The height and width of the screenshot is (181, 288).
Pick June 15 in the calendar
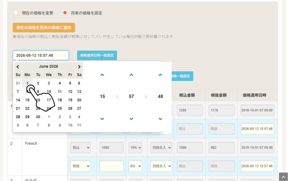(27, 100)
